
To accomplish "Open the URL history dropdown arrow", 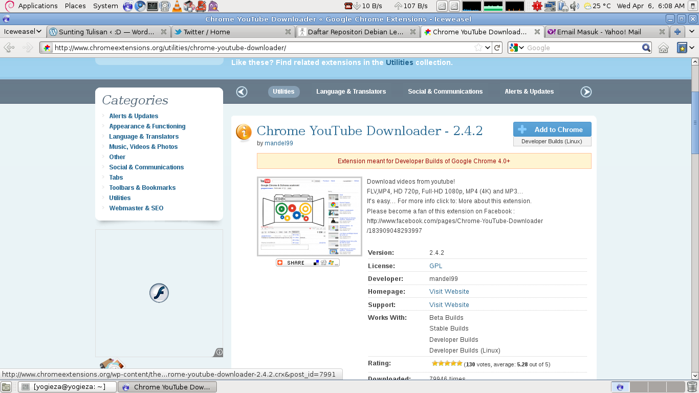I will tap(488, 48).
